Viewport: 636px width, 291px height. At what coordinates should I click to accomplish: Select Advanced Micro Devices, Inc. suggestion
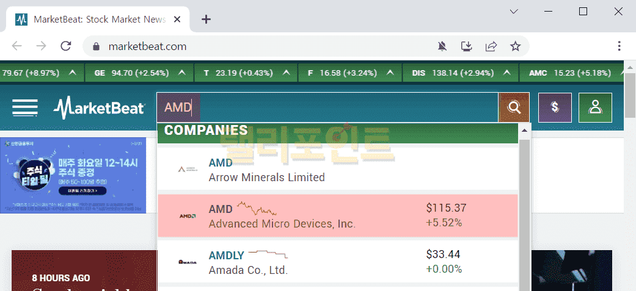point(337,216)
